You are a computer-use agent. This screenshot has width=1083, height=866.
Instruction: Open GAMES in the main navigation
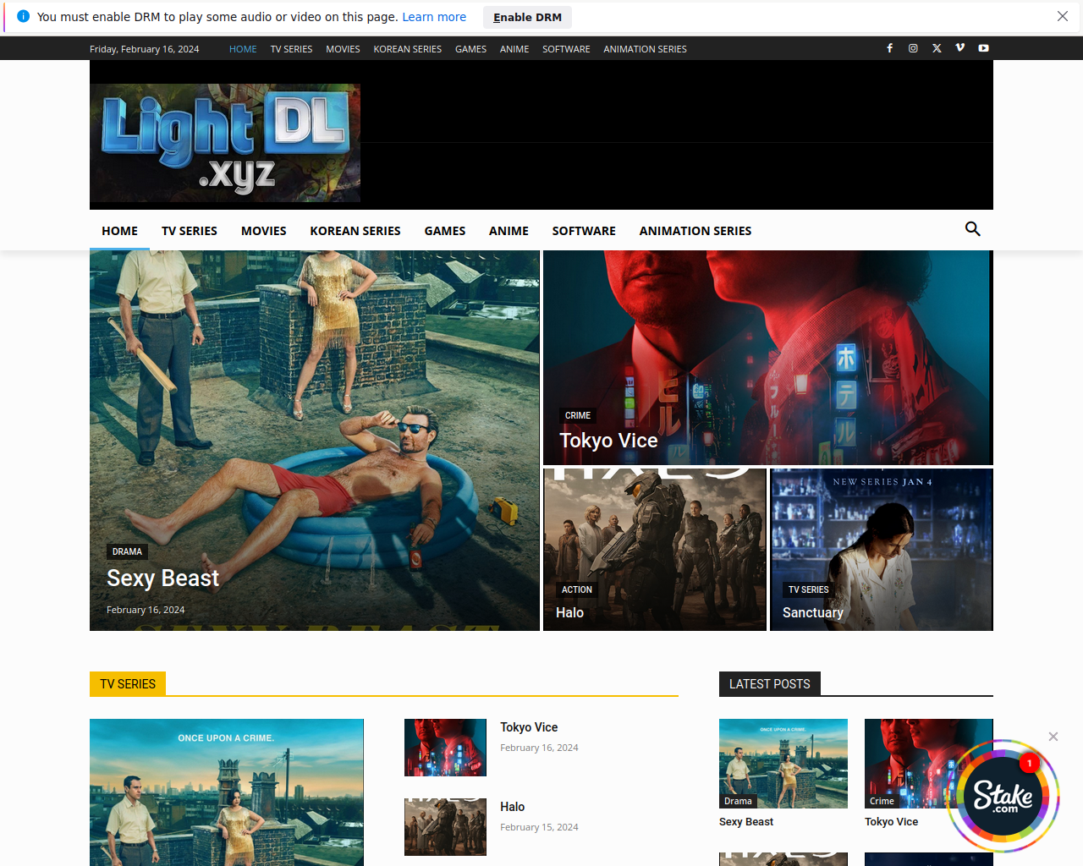[445, 231]
